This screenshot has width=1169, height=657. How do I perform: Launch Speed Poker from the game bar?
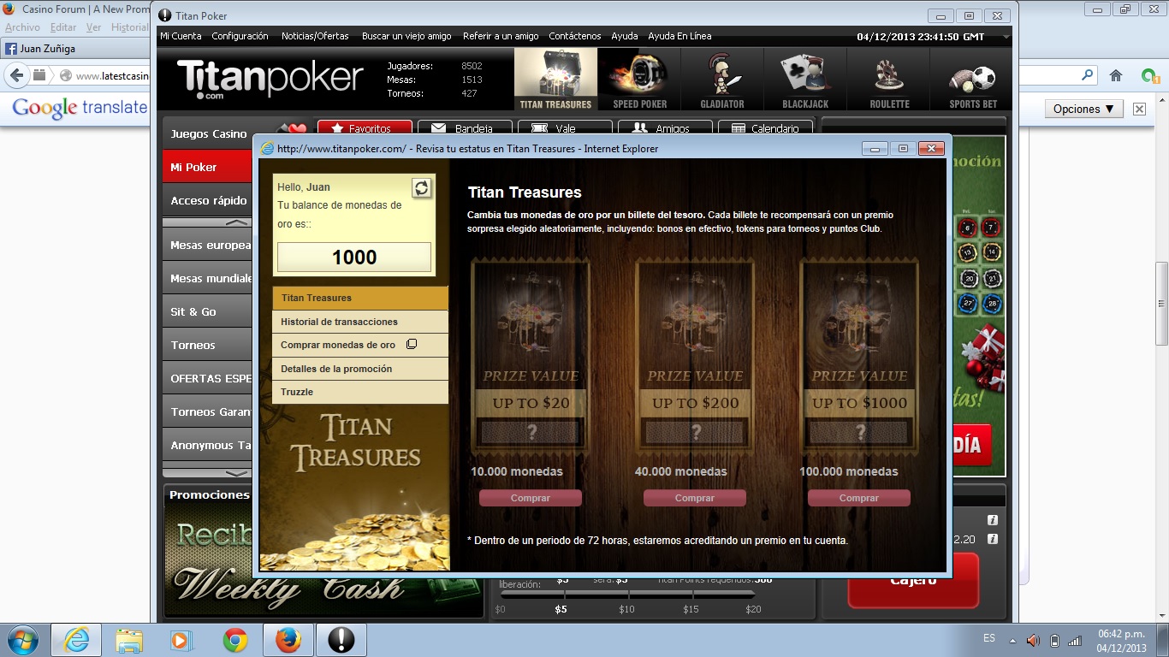[639, 79]
